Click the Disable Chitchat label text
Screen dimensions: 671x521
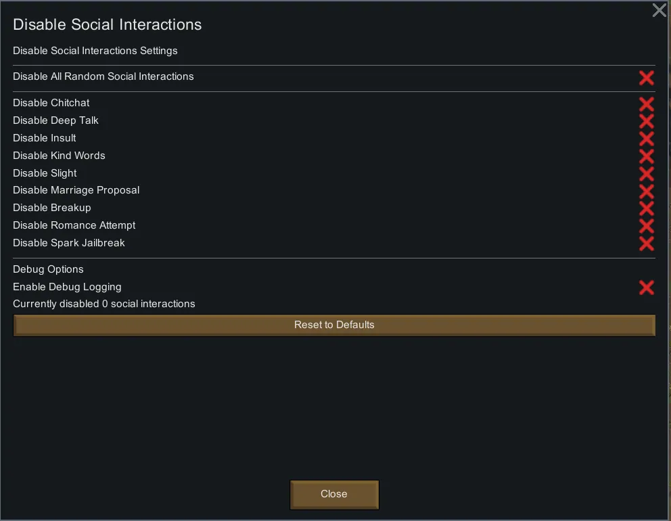coord(51,103)
